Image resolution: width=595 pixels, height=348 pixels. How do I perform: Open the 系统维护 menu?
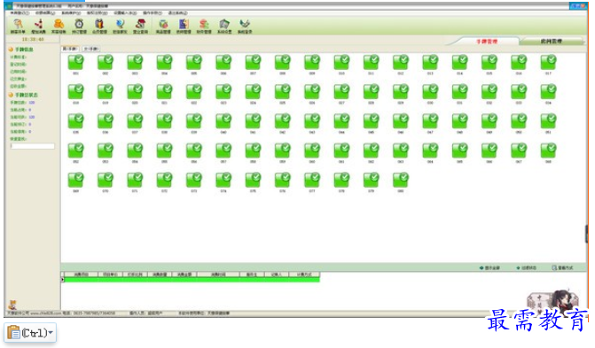[71, 13]
